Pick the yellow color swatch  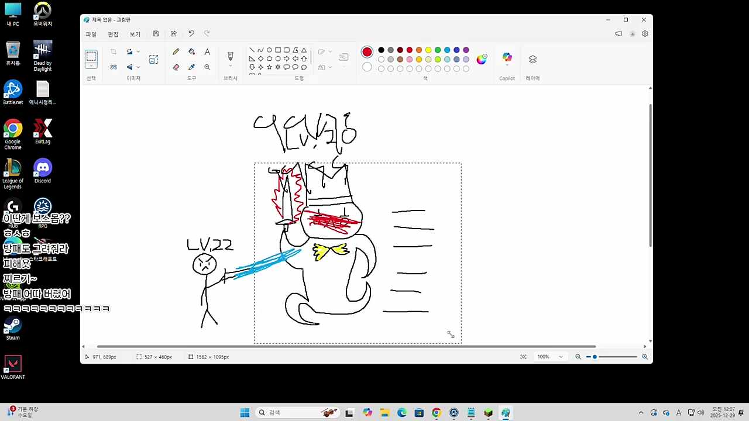(x=428, y=50)
